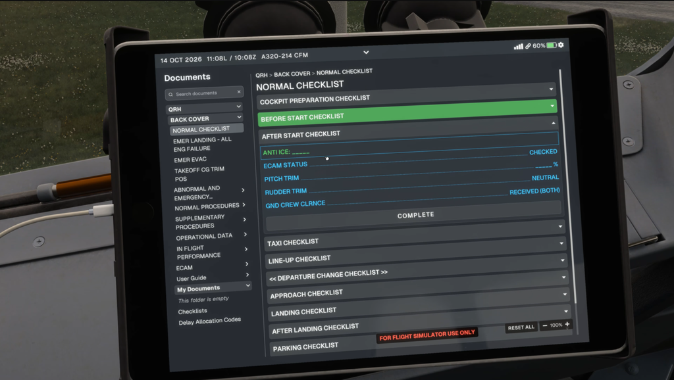Expand IN FLIGHT PERFORMANCE chevron

click(x=246, y=249)
